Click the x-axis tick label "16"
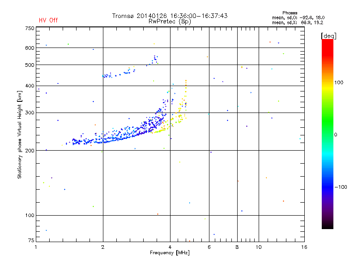 click(x=304, y=247)
